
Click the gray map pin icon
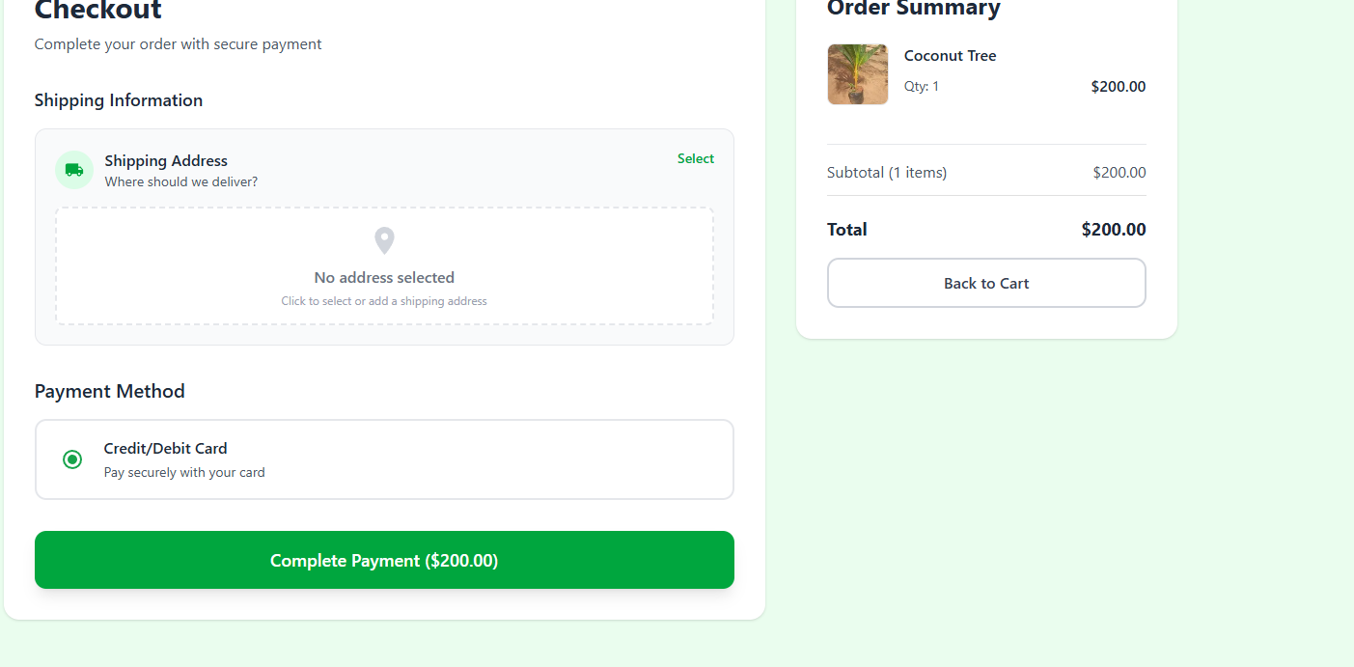[x=384, y=240]
